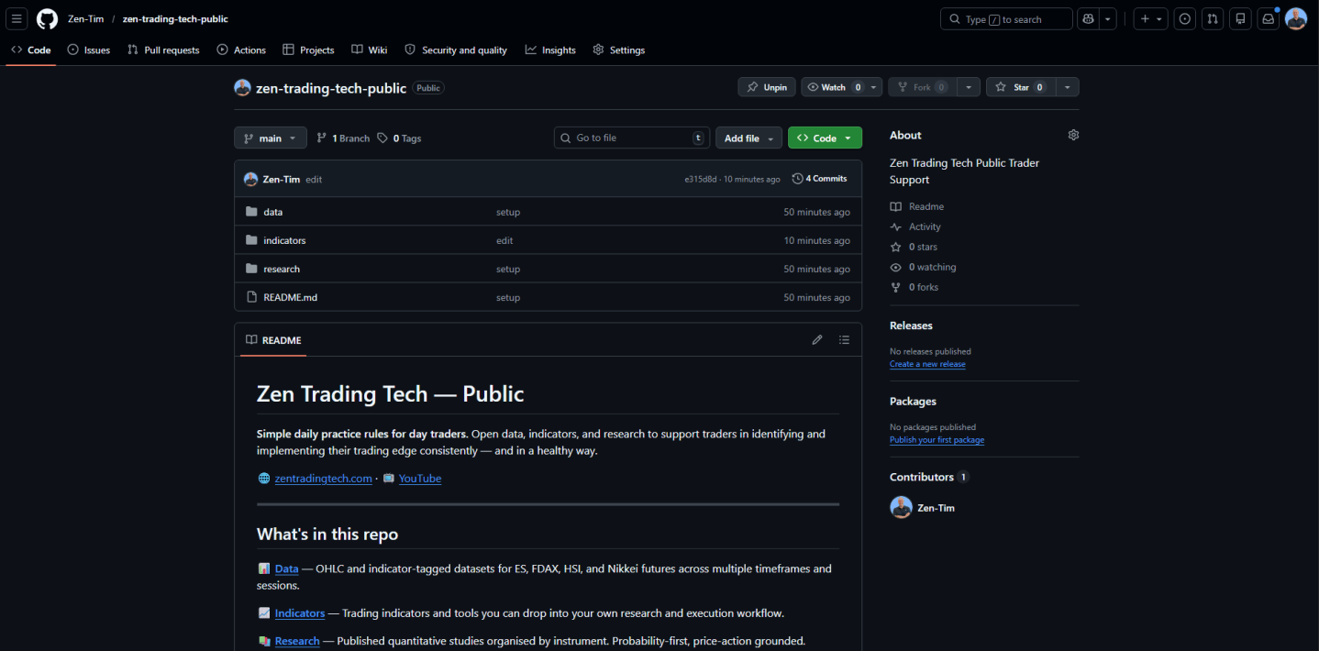
Task: Open the user profile avatar menu
Action: point(1296,19)
